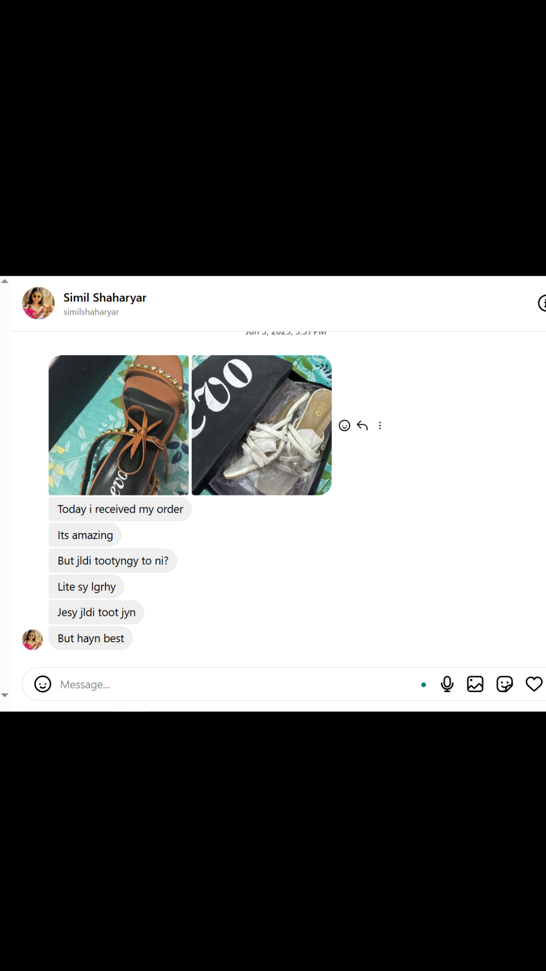Attach a photo using the image icon

coord(475,684)
